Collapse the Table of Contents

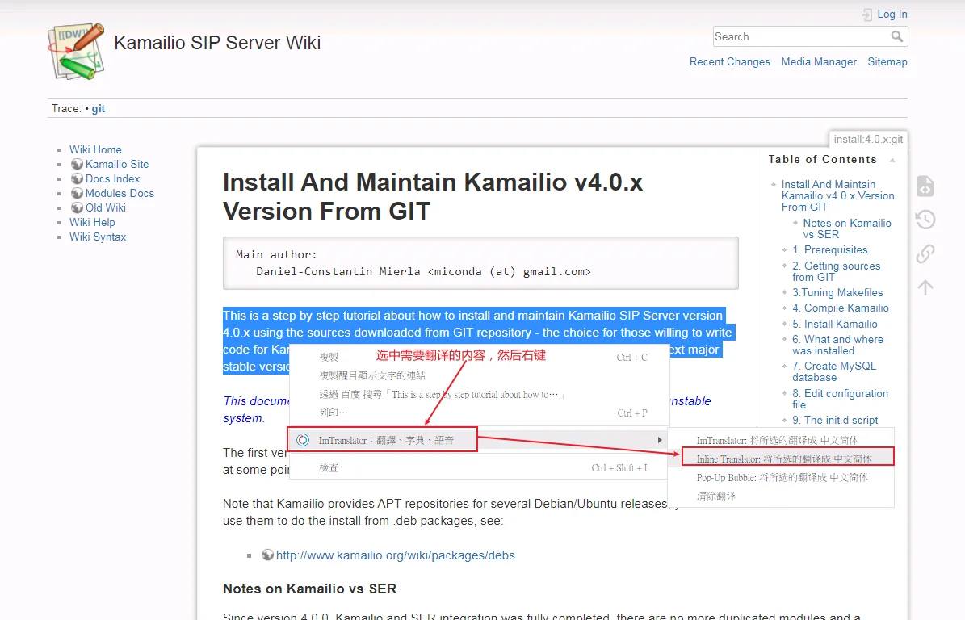pyautogui.click(x=892, y=160)
